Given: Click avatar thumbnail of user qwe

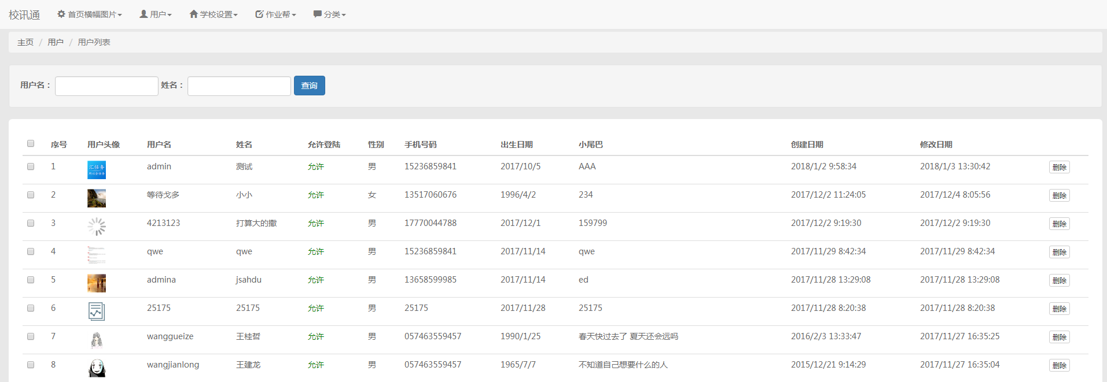Looking at the screenshot, I should click(97, 255).
